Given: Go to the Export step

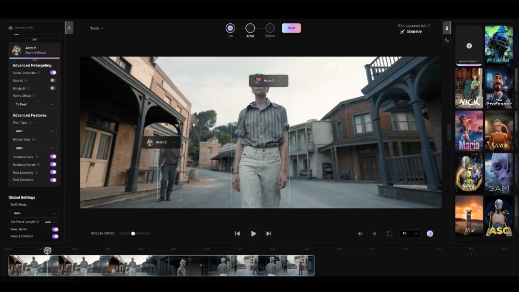Looking at the screenshot, I should click(x=270, y=29).
